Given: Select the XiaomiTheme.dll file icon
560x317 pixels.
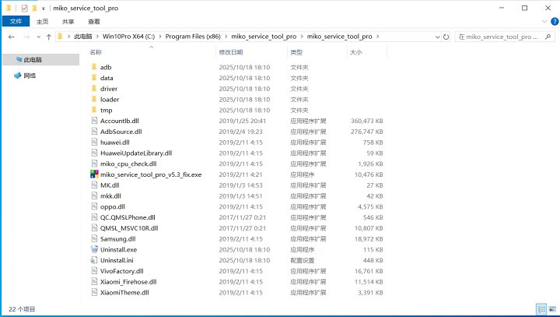Looking at the screenshot, I should point(94,292).
